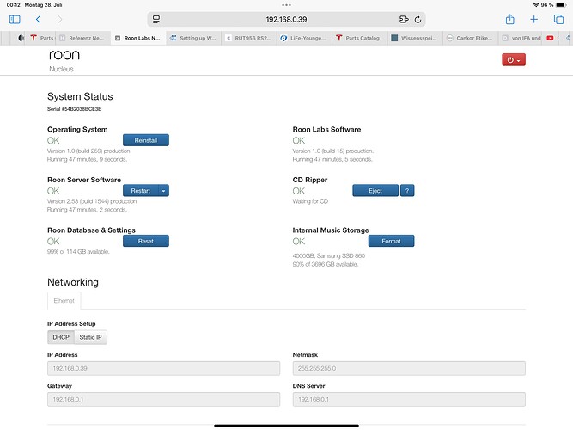Click the Gateway field
This screenshot has height=430, width=573.
(x=164, y=399)
